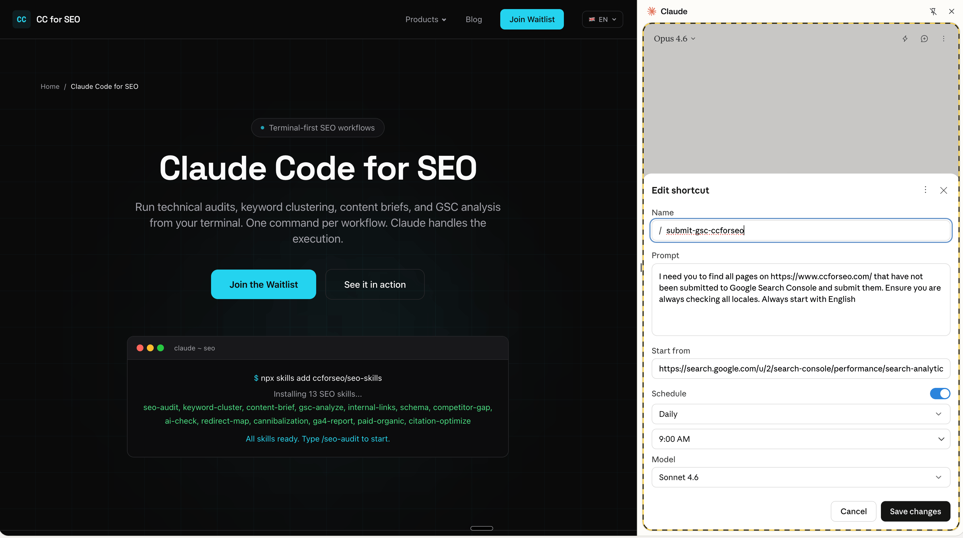
Task: Open the Sonnet 4.6 model dropdown
Action: (801, 477)
